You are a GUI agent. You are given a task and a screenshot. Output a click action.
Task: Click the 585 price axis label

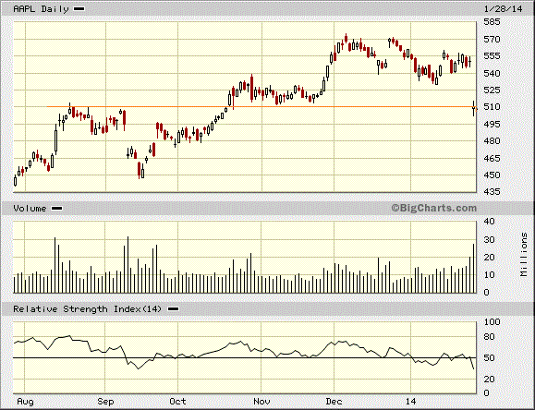(492, 22)
